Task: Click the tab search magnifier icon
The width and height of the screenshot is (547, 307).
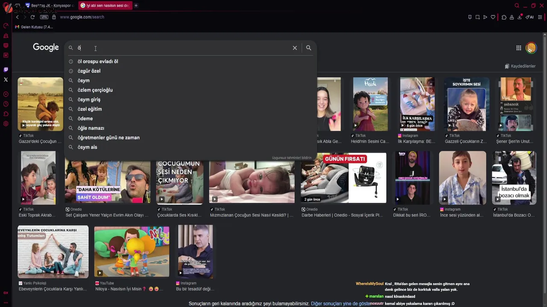Action: tap(517, 6)
